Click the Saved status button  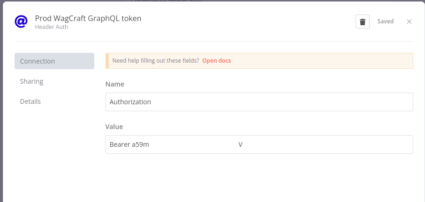[x=385, y=22]
